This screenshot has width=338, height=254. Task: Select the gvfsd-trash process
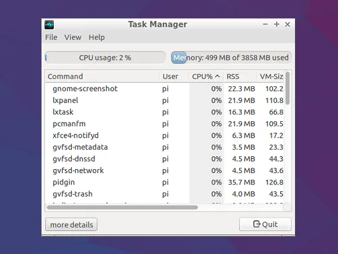[165, 194]
